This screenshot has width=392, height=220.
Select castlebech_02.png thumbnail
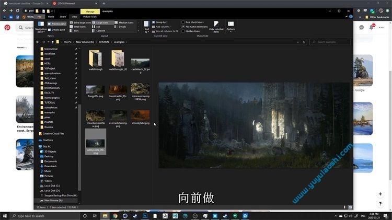click(141, 65)
